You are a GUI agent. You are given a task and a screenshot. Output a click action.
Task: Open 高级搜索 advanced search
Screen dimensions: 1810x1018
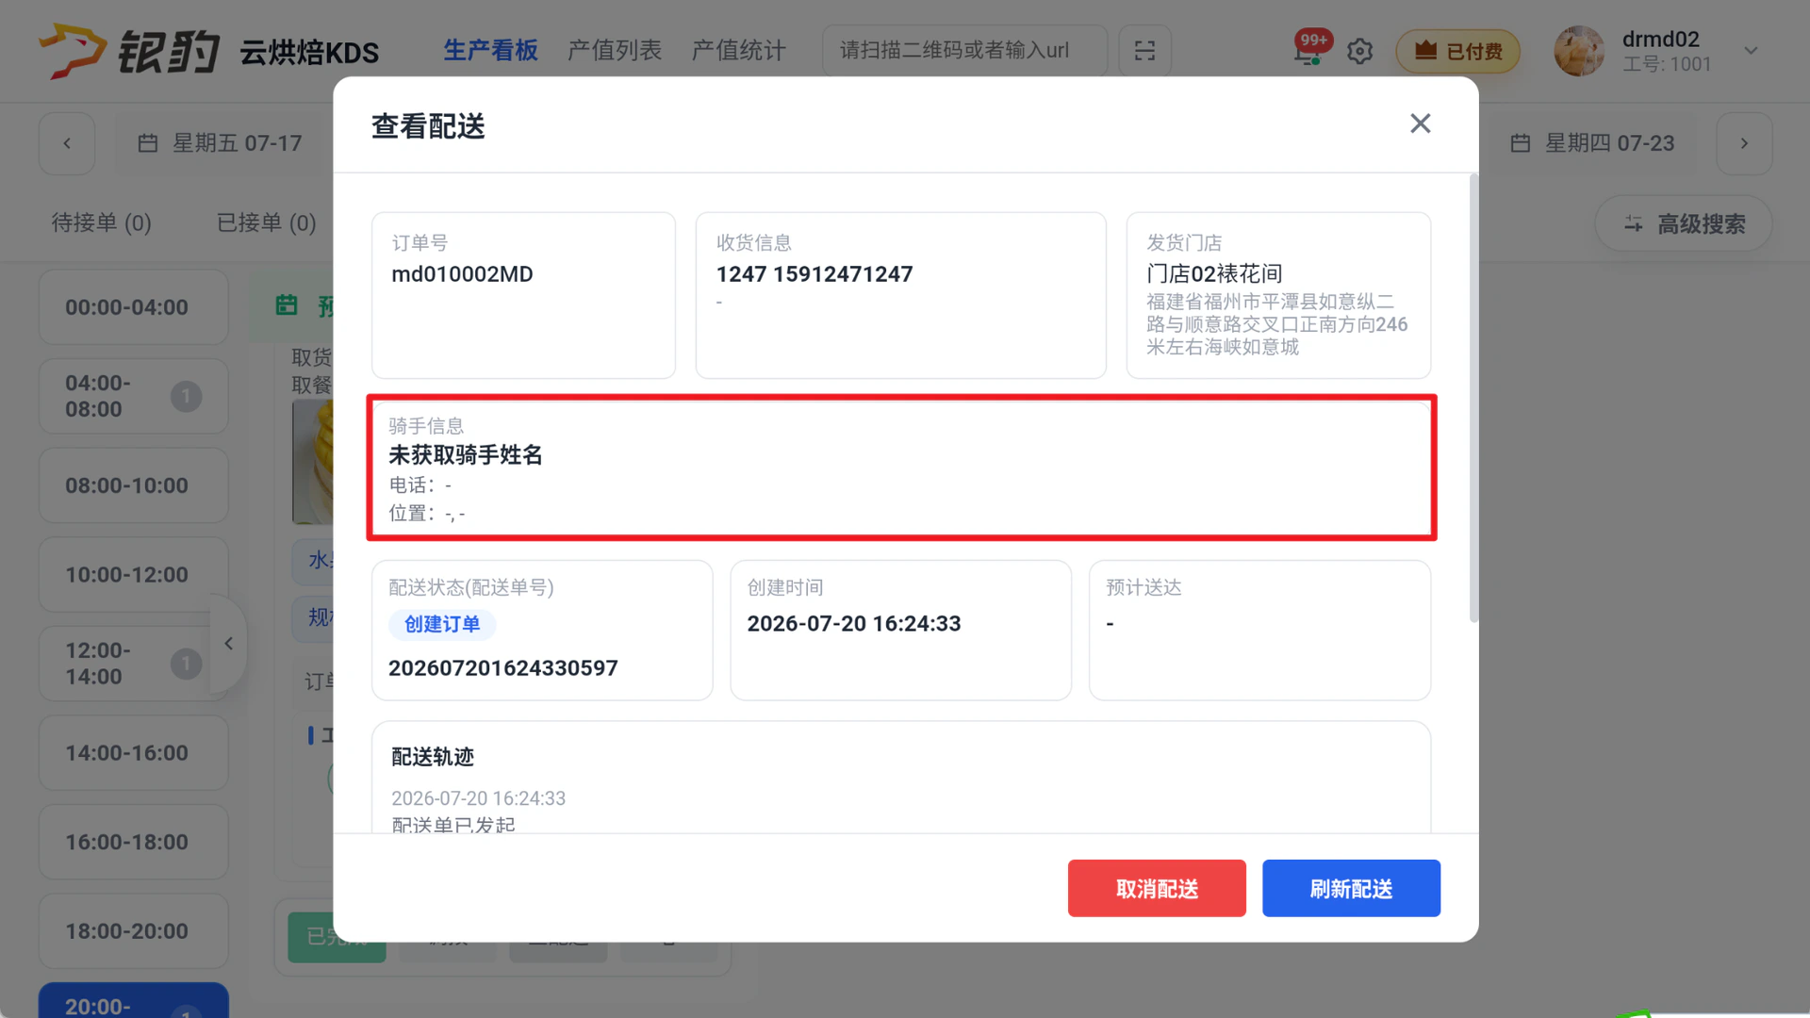click(1684, 223)
